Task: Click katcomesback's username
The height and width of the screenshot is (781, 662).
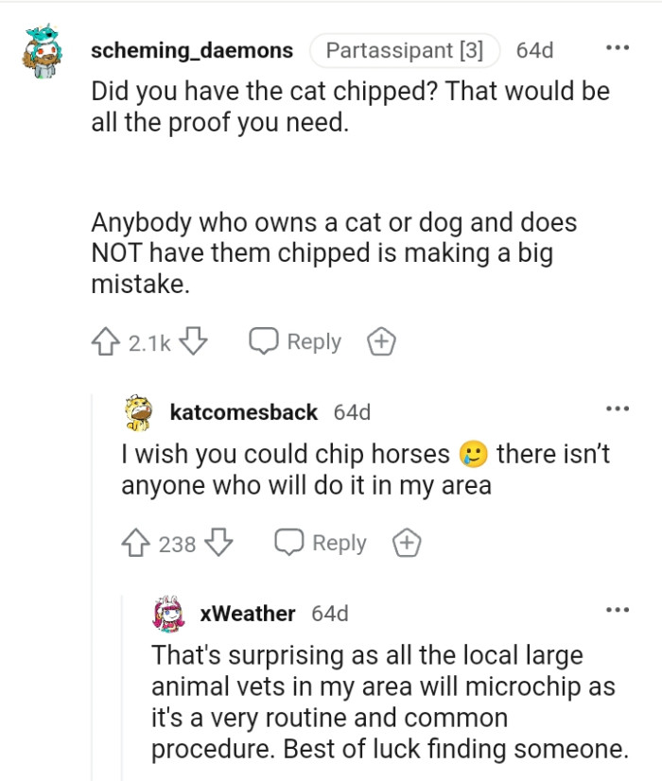Action: click(x=241, y=411)
